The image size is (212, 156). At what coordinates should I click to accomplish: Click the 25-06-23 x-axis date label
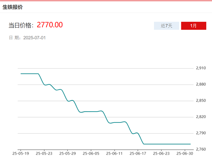(161, 153)
